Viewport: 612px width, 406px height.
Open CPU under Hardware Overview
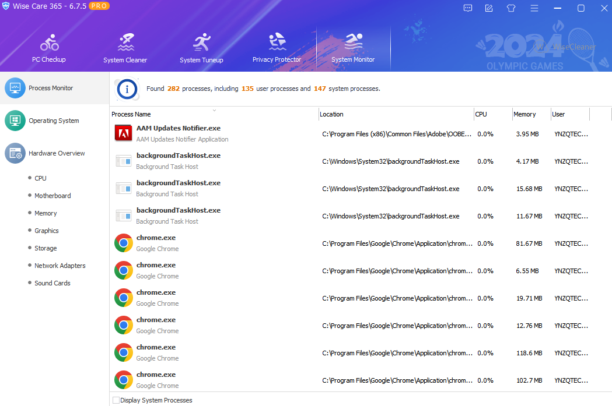tap(40, 178)
